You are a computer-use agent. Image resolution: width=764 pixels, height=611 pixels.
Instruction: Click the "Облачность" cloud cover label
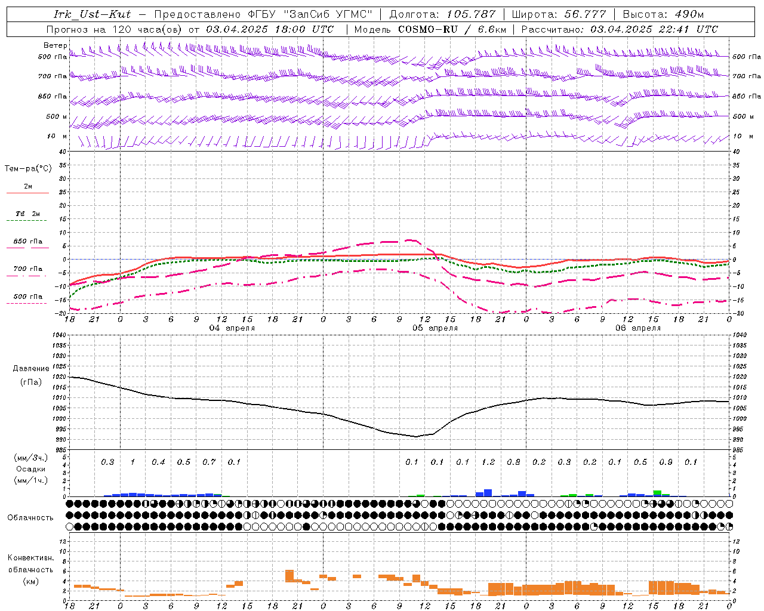pos(30,517)
